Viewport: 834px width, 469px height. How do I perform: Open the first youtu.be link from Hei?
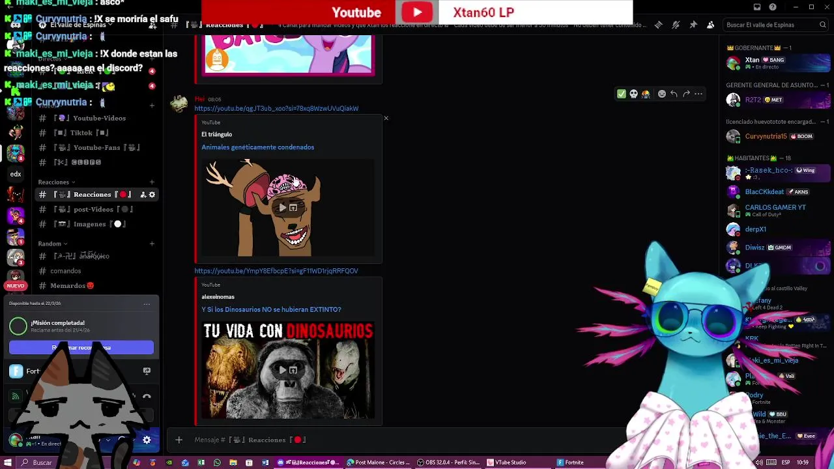coord(276,109)
